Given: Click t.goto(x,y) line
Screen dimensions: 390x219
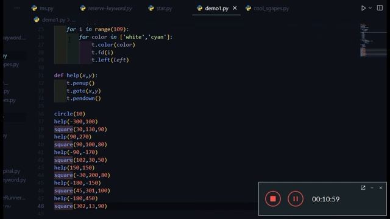Looking at the screenshot, I should tap(83, 91).
